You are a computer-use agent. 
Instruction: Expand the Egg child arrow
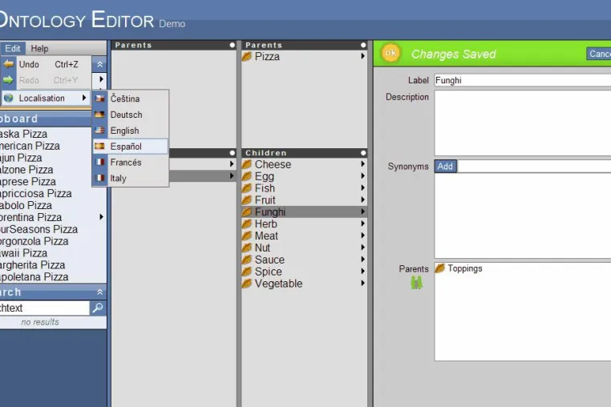pos(362,176)
